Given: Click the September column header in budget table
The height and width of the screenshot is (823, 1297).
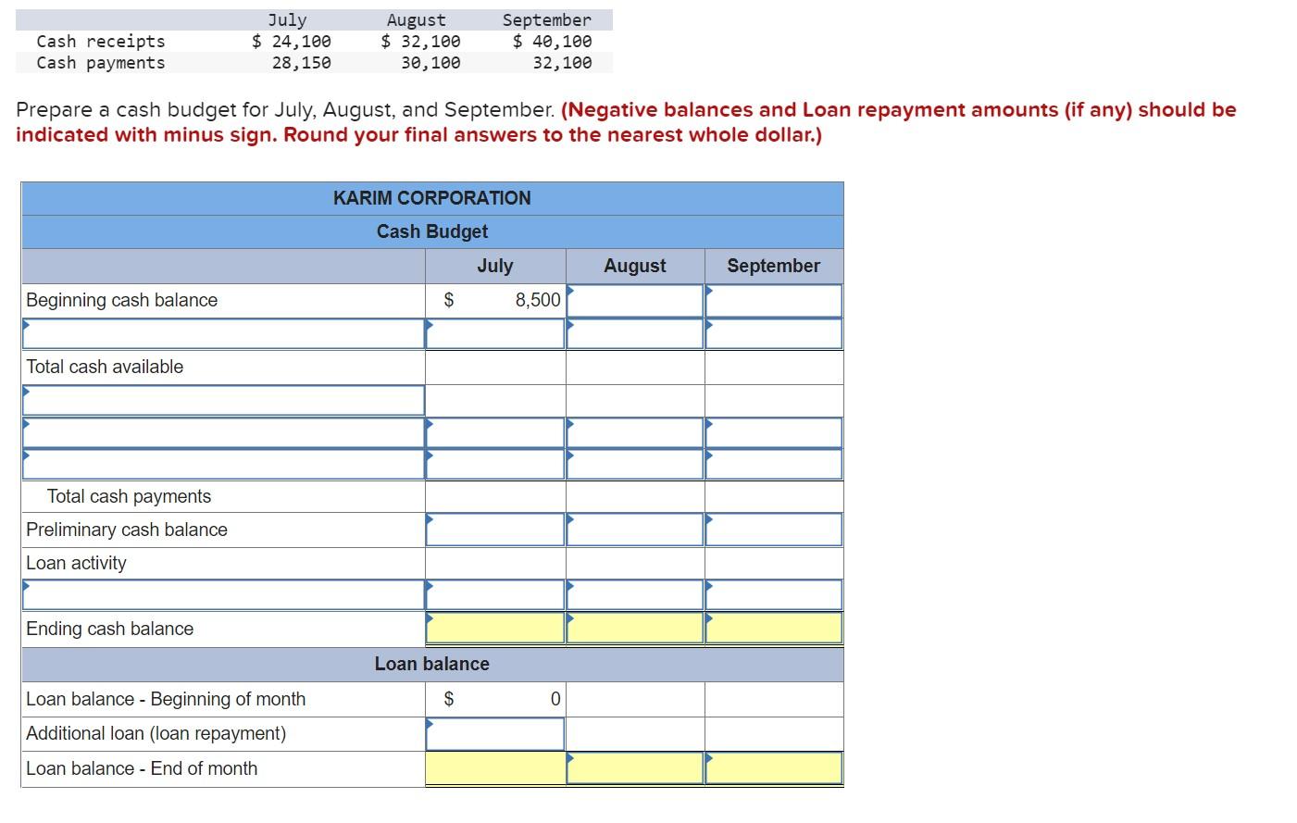Looking at the screenshot, I should coord(774,266).
